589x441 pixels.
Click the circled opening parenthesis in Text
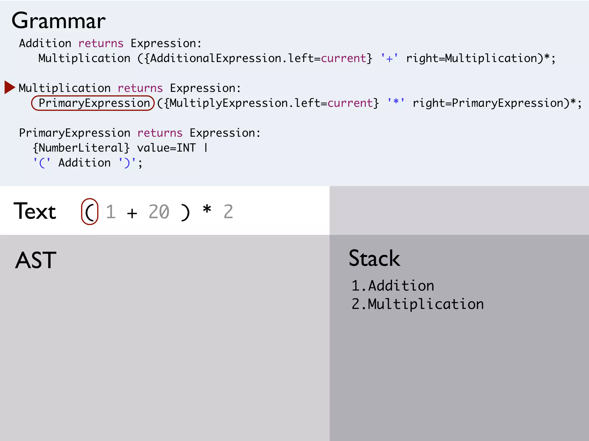point(90,212)
